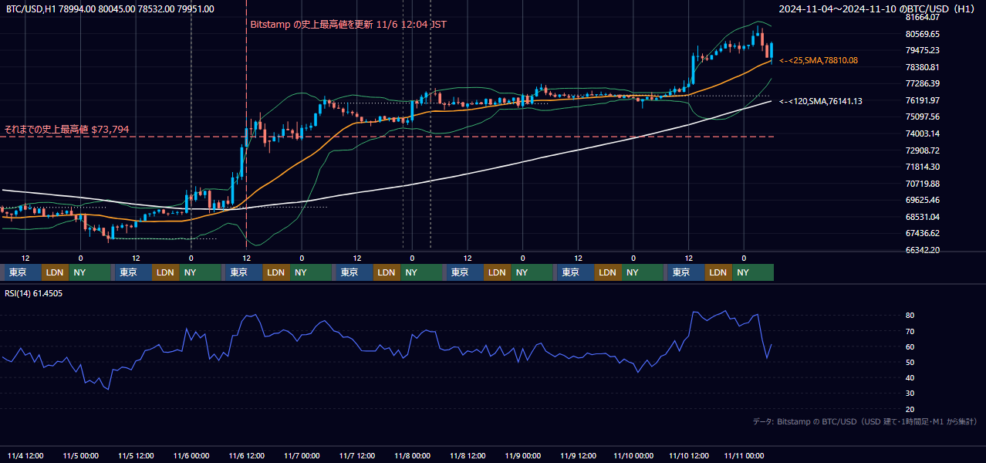
Task: Click RSI axis level 50
Action: click(910, 362)
